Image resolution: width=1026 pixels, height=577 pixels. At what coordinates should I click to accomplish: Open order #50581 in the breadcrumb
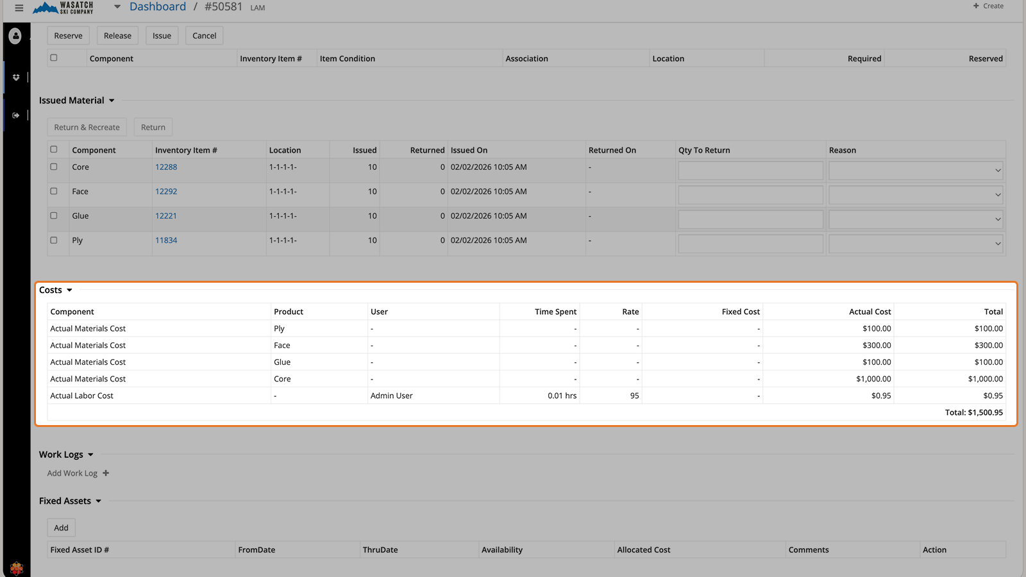point(223,7)
